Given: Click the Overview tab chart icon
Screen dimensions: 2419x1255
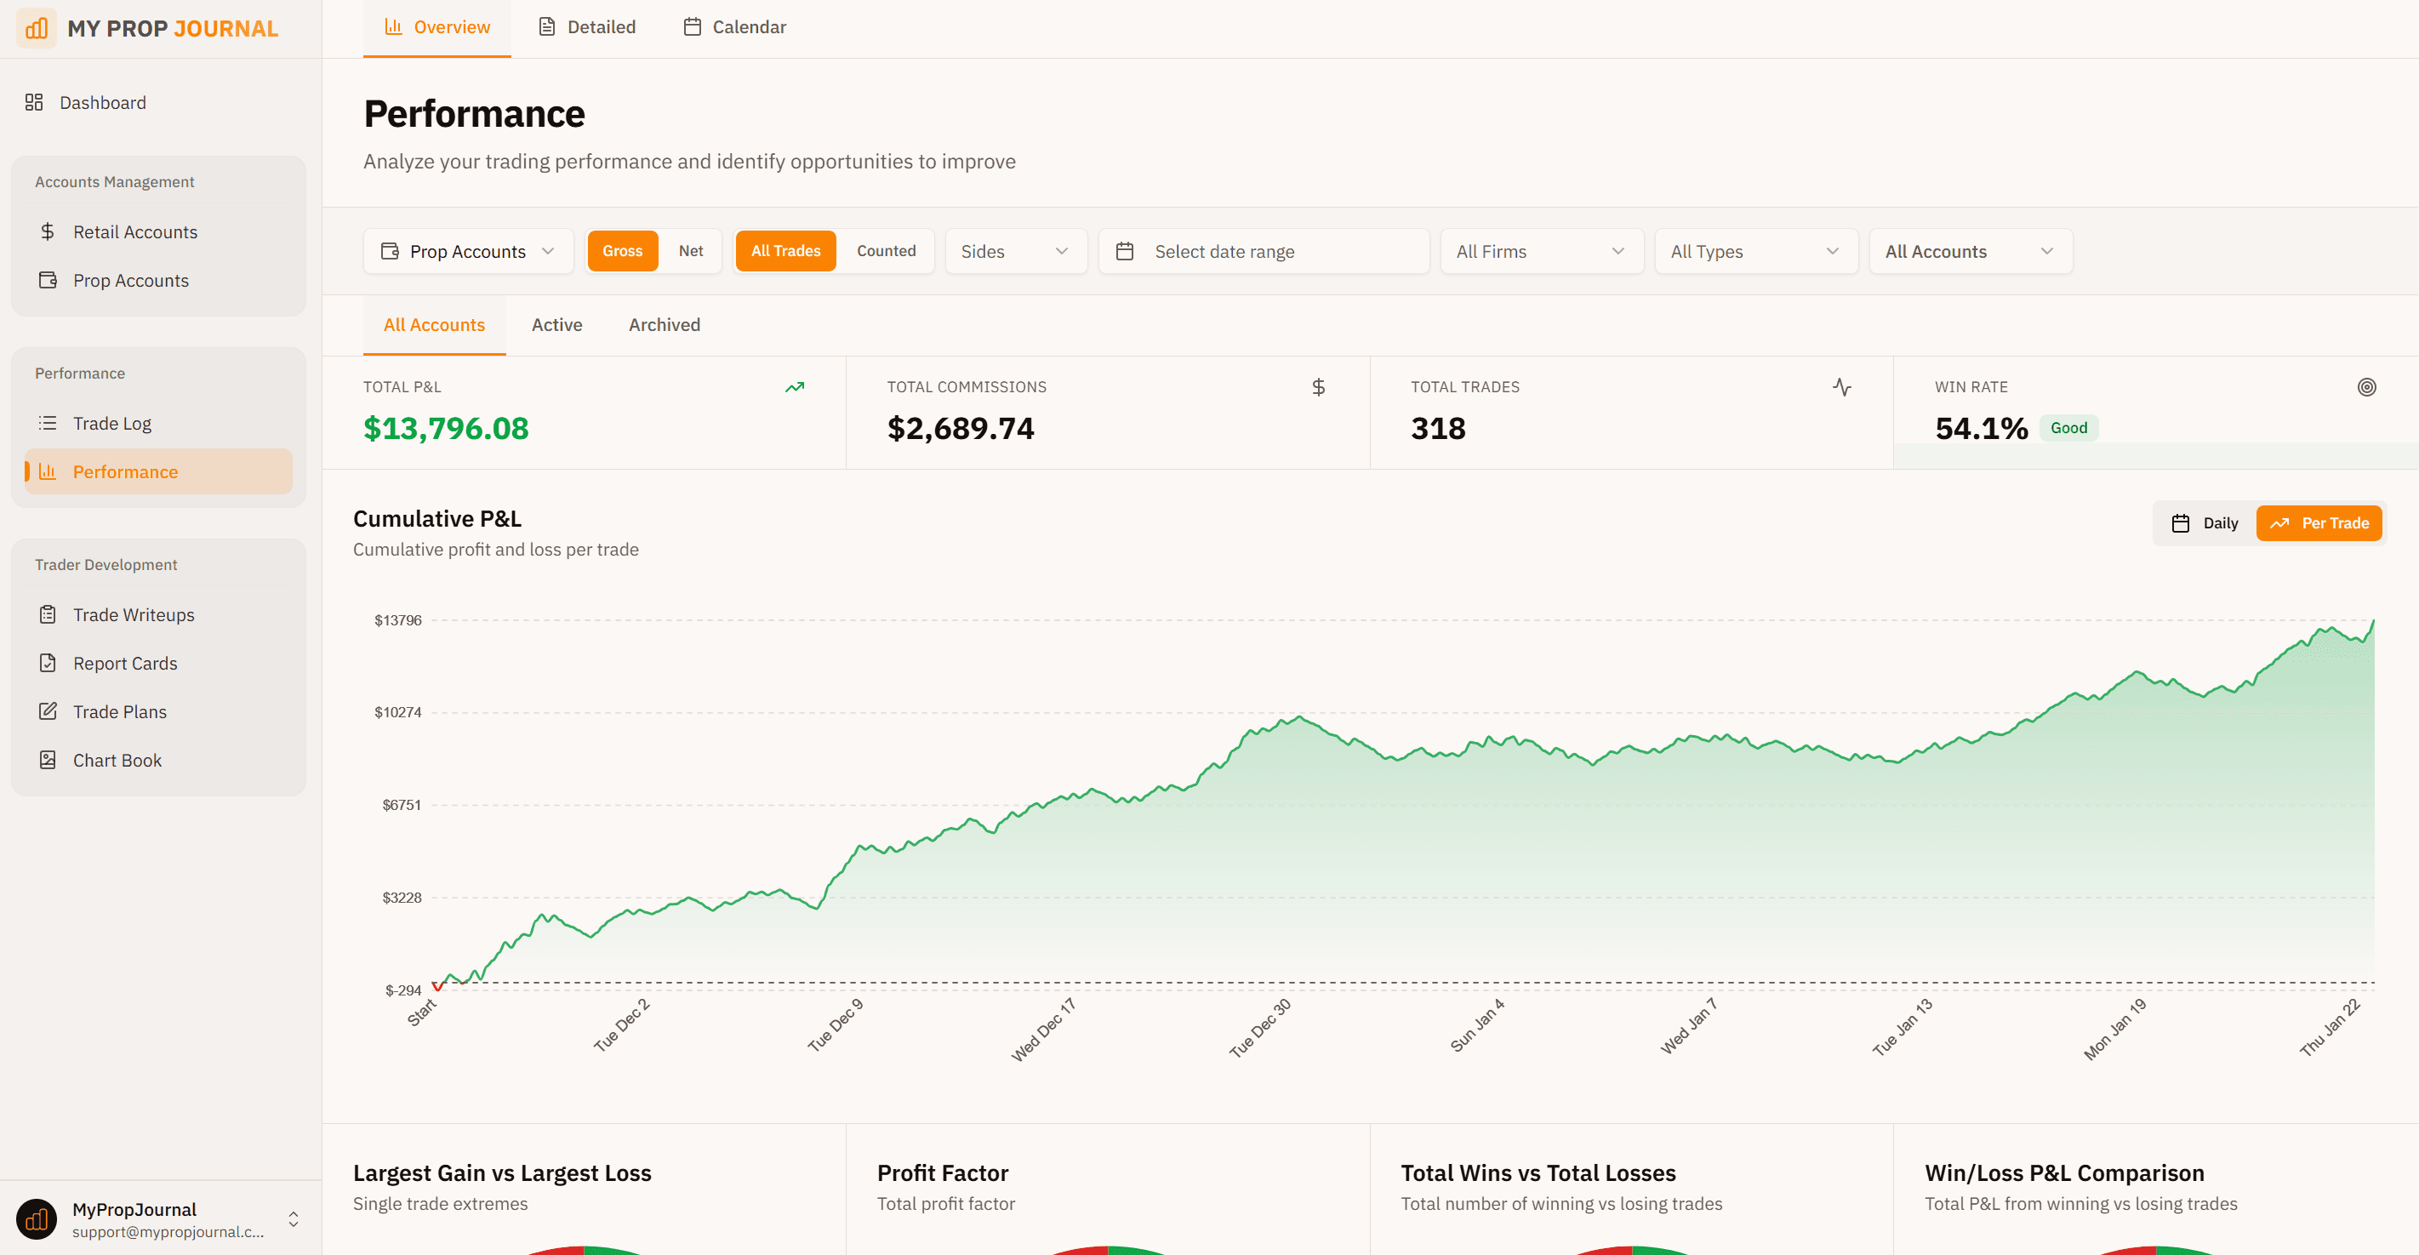Looking at the screenshot, I should pyautogui.click(x=393, y=26).
